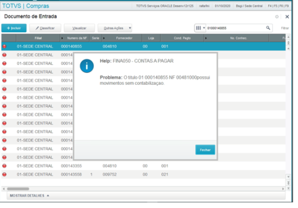Click the F4 | F5 | F6 | F9 shortcuts
Viewport: 298px width, 208px height.
(x=278, y=6)
